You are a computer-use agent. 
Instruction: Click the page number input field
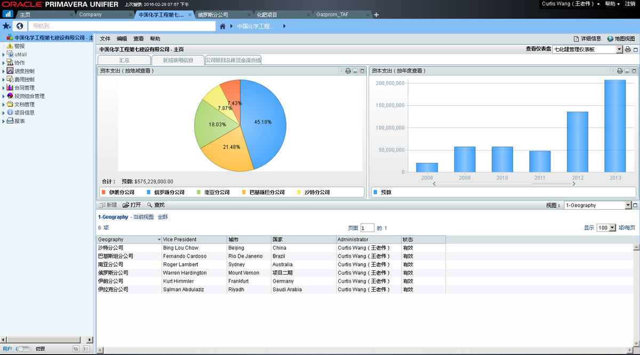(367, 228)
